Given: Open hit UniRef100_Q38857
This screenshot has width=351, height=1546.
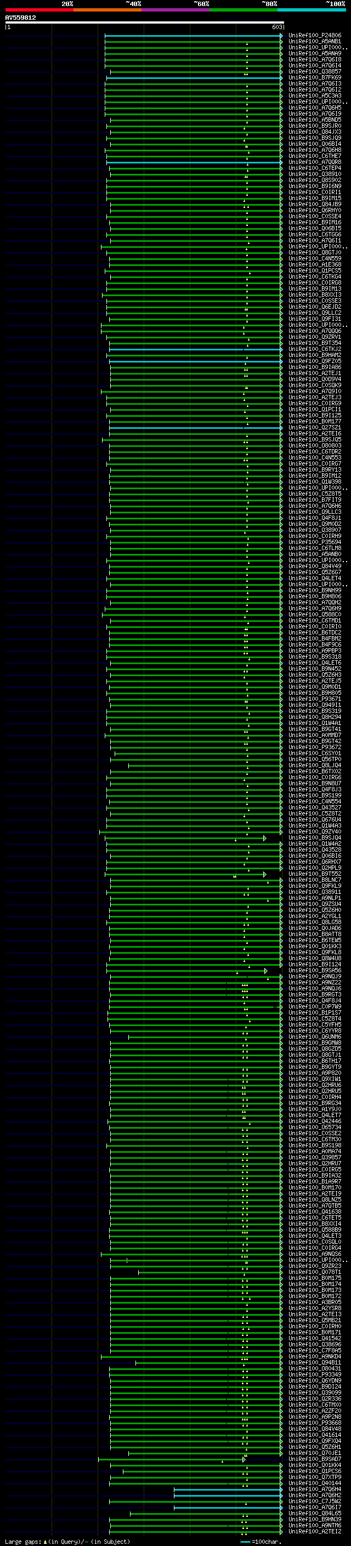Looking at the screenshot, I should (315, 71).
